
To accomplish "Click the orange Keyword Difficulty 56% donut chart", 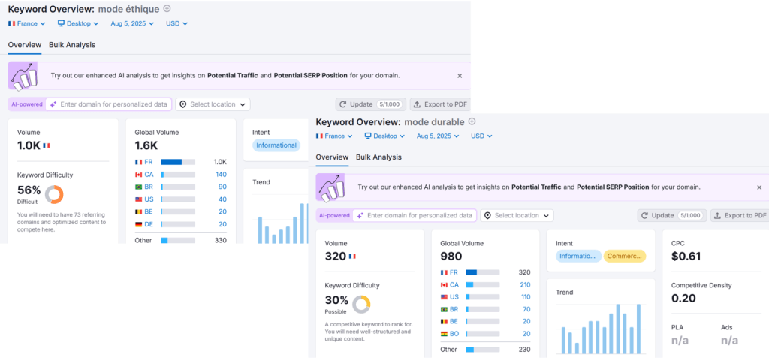I will click(54, 194).
